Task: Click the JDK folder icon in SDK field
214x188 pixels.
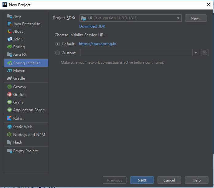Action: pyautogui.click(x=84, y=18)
